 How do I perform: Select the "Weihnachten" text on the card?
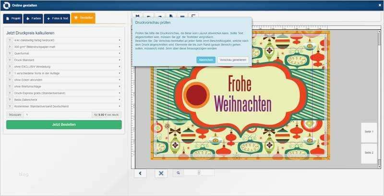click(243, 104)
